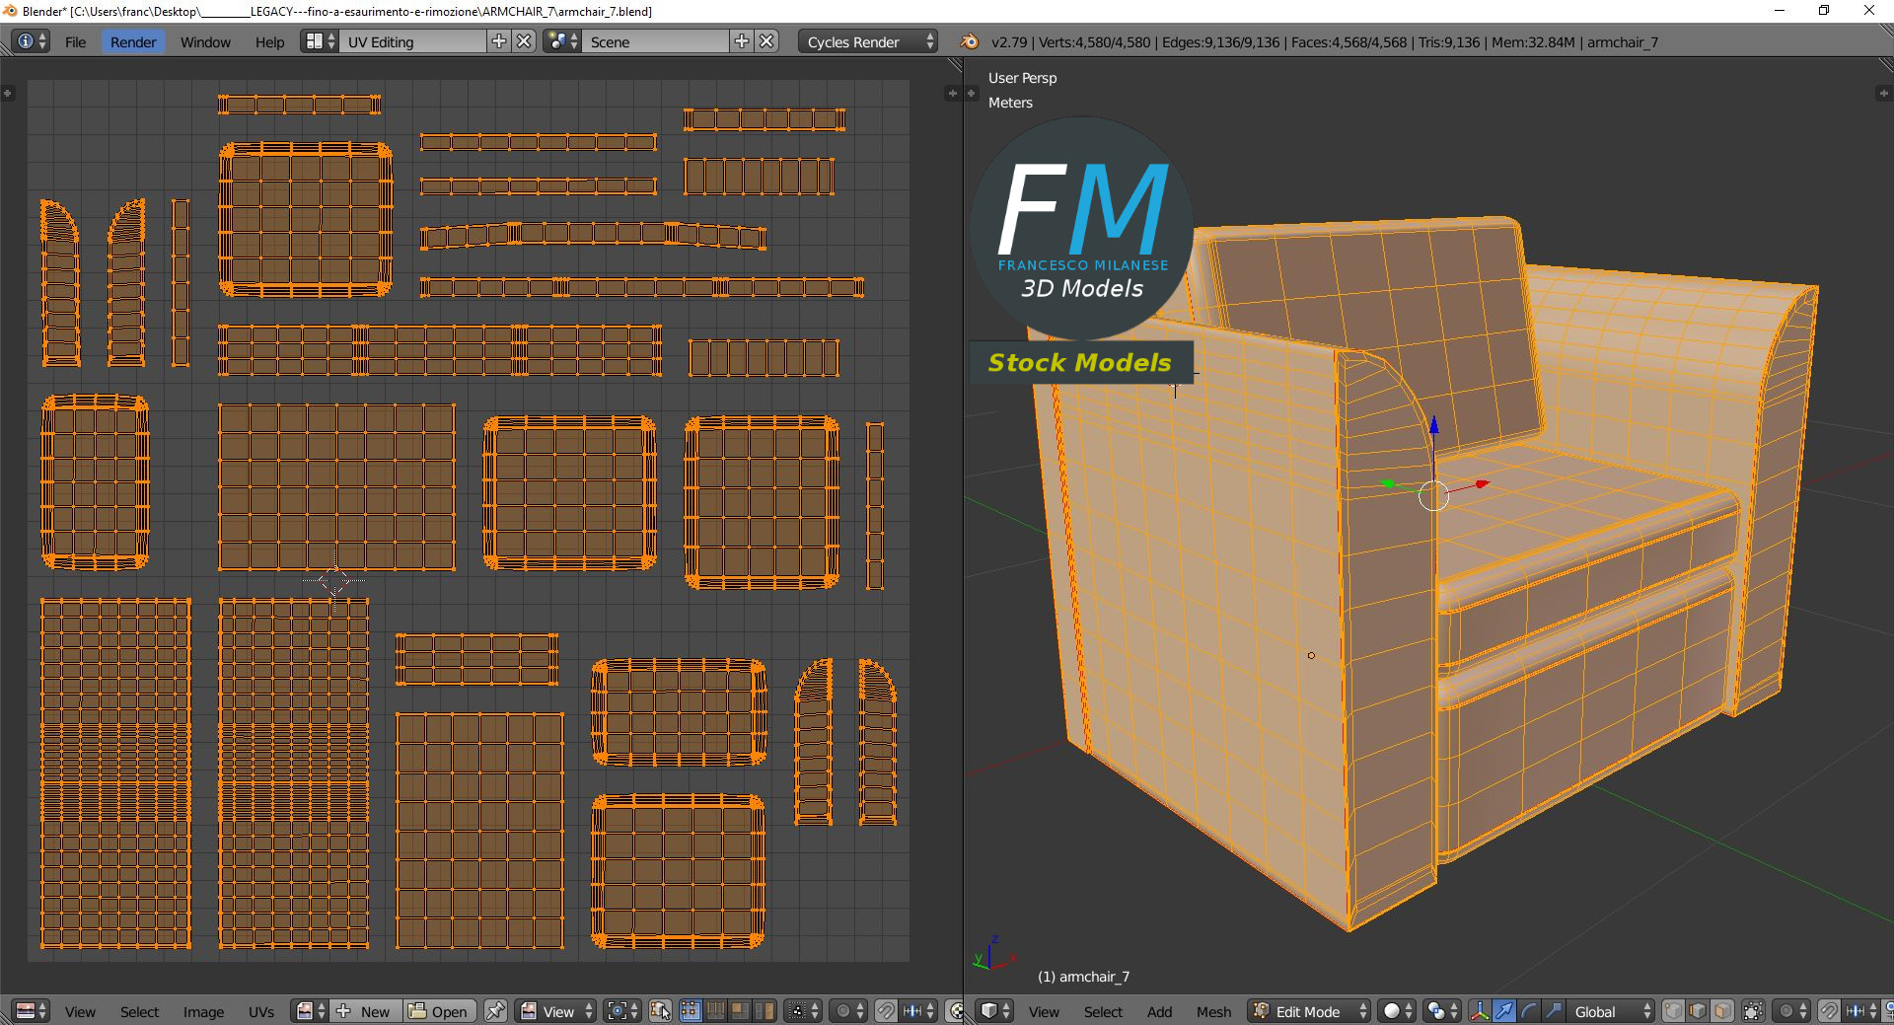The width and height of the screenshot is (1894, 1025).
Task: Click the Open image button
Action: [x=439, y=1011]
